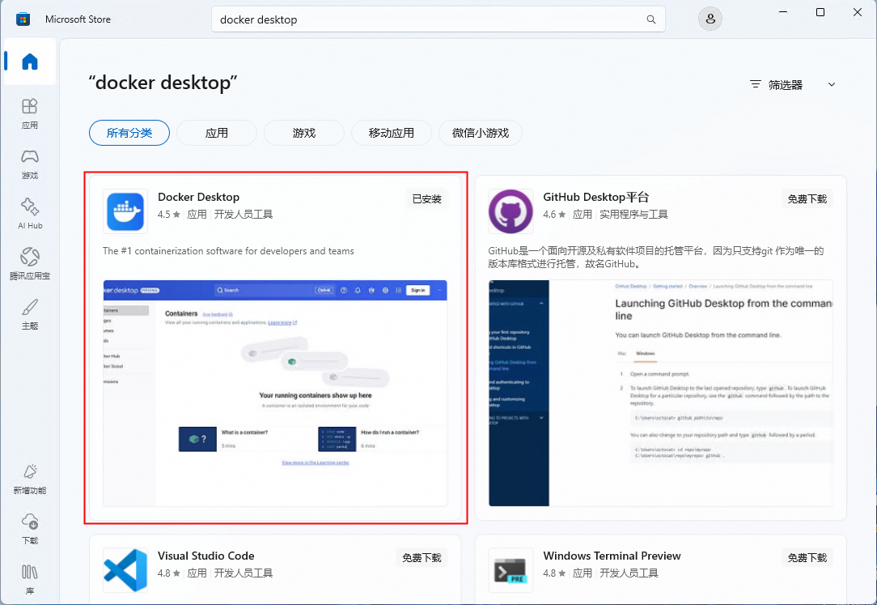This screenshot has height=605, width=877.
Task: Click the 筛选器 filter lines icon
Action: point(755,84)
